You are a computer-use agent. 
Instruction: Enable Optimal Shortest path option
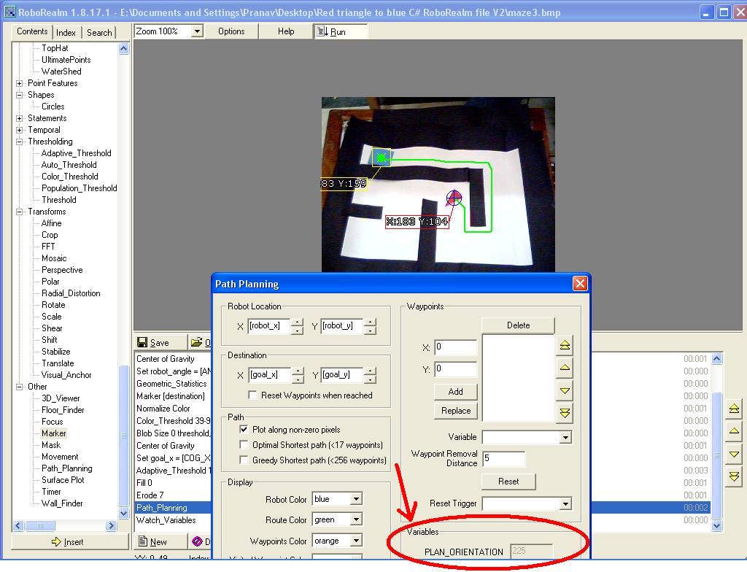[x=244, y=445]
